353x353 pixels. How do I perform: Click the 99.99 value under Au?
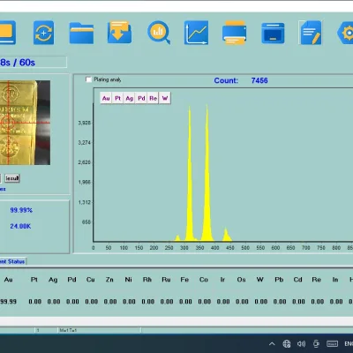click(8, 302)
